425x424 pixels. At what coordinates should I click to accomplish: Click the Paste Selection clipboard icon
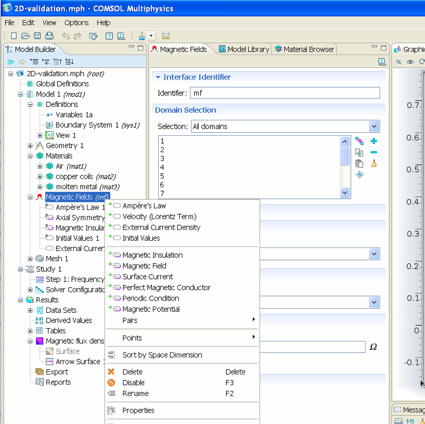[360, 163]
